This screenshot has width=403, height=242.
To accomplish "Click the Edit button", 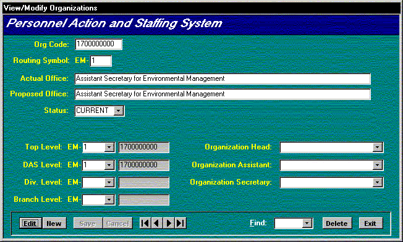I will [30, 223].
